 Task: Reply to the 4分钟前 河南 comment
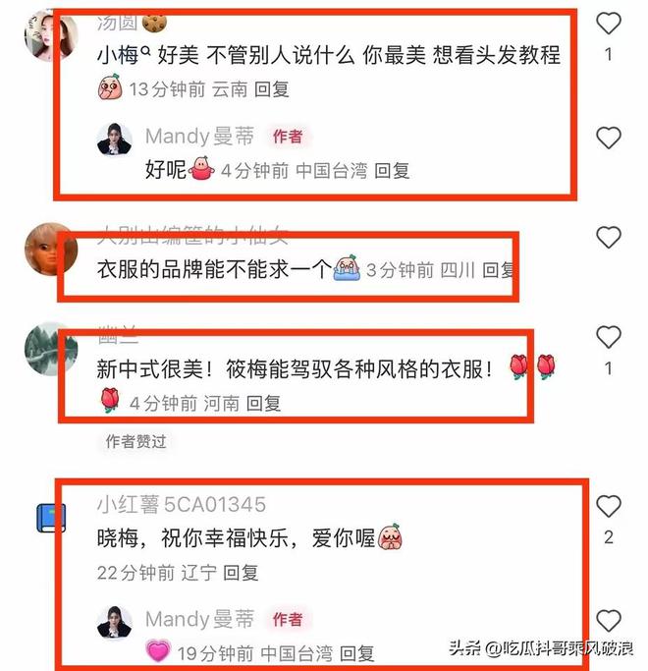tap(263, 403)
